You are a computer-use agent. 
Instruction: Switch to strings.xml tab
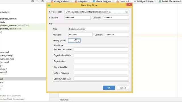tap(82, 1)
